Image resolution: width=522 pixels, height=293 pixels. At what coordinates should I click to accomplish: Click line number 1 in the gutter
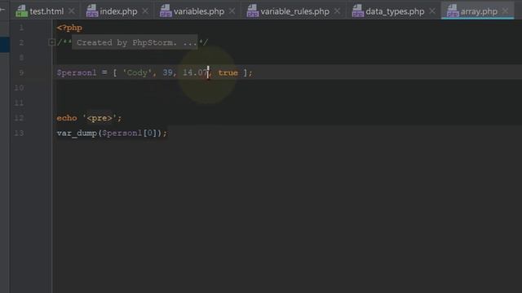coord(21,28)
